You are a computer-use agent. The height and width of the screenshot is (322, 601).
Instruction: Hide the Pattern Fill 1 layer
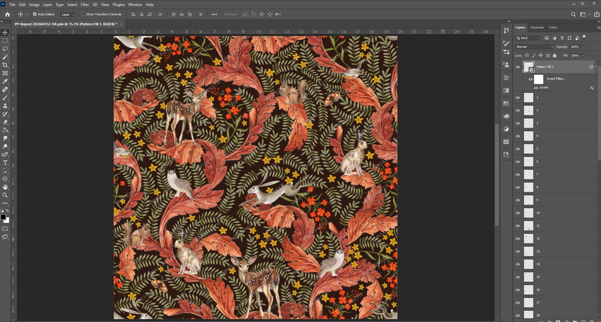(x=518, y=67)
